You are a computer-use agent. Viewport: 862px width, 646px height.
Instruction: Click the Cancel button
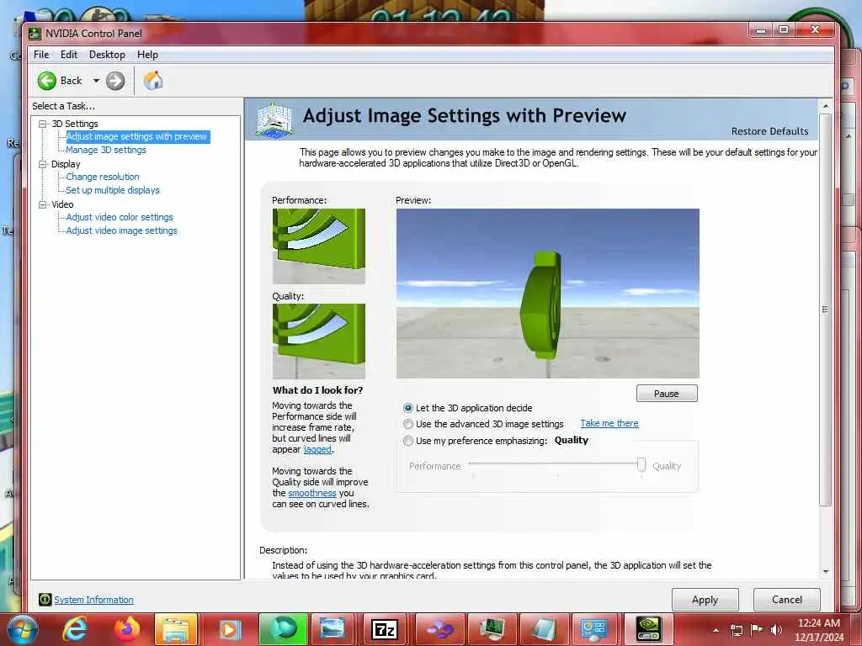coord(787,599)
